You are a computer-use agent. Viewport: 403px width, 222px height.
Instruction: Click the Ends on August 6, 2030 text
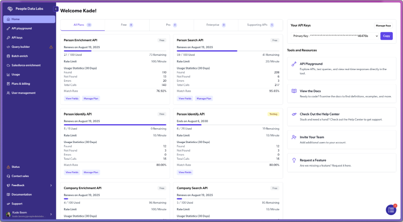click(192, 121)
